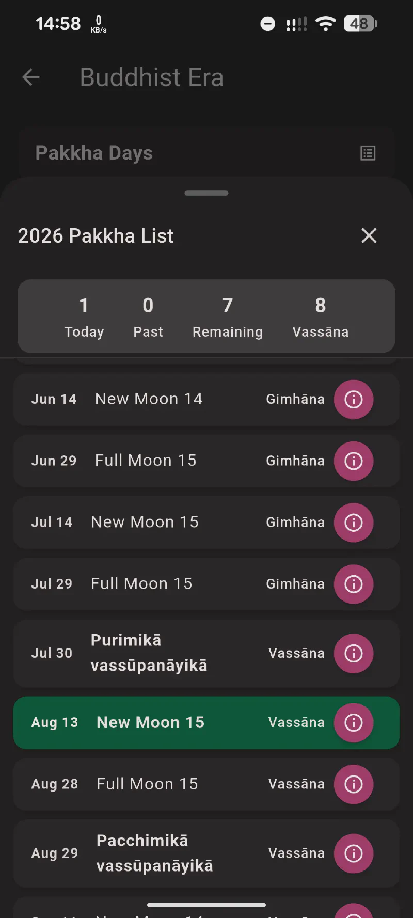Open info for Purimikā vassūpanāyikā
Image resolution: width=413 pixels, height=918 pixels.
click(354, 653)
